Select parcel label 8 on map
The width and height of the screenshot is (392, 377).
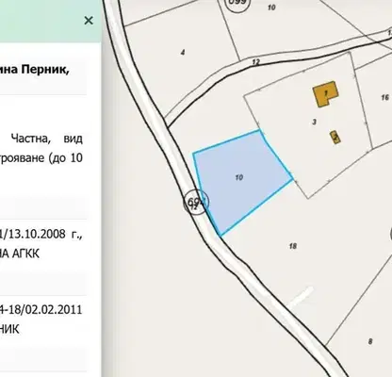pos(370,341)
